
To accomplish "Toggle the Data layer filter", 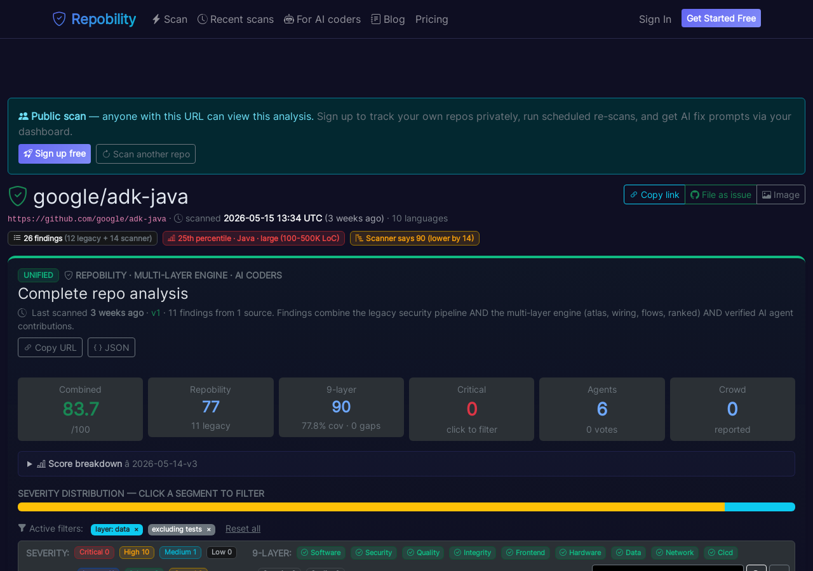I will click(x=628, y=553).
